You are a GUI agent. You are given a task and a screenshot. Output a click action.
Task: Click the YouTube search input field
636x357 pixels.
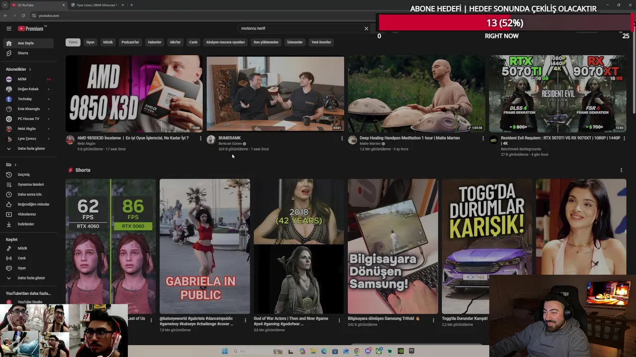click(x=300, y=28)
